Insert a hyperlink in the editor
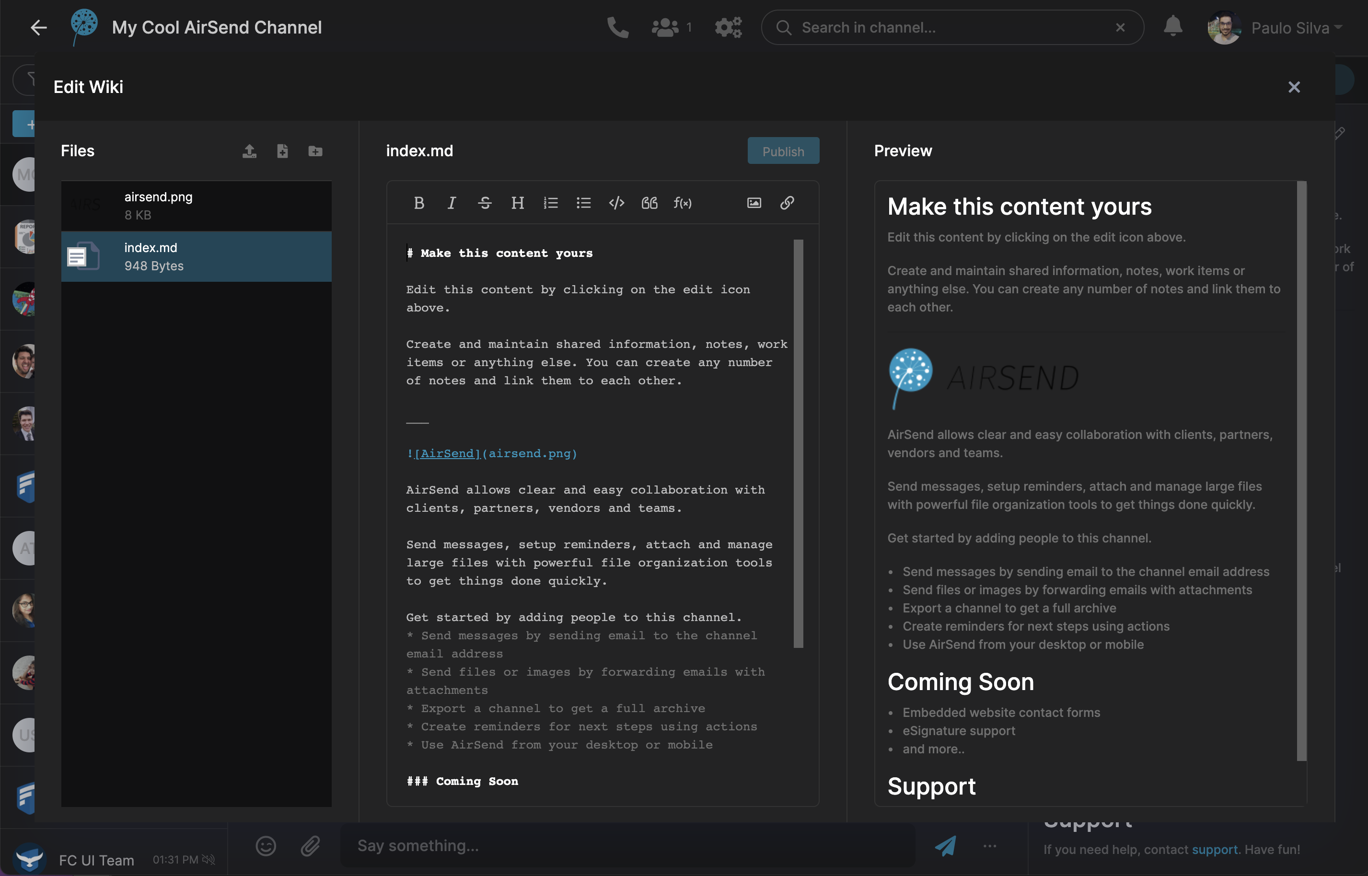 pos(787,203)
